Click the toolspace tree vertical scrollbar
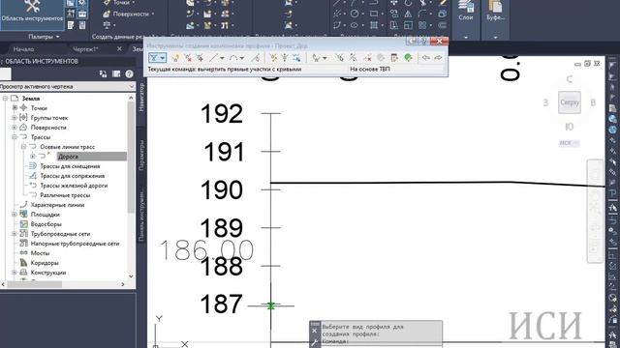Viewport: 620px width, 348px height. [x=131, y=158]
